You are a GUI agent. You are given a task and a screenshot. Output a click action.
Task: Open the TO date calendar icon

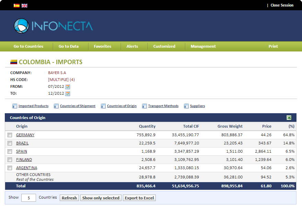pyautogui.click(x=68, y=94)
